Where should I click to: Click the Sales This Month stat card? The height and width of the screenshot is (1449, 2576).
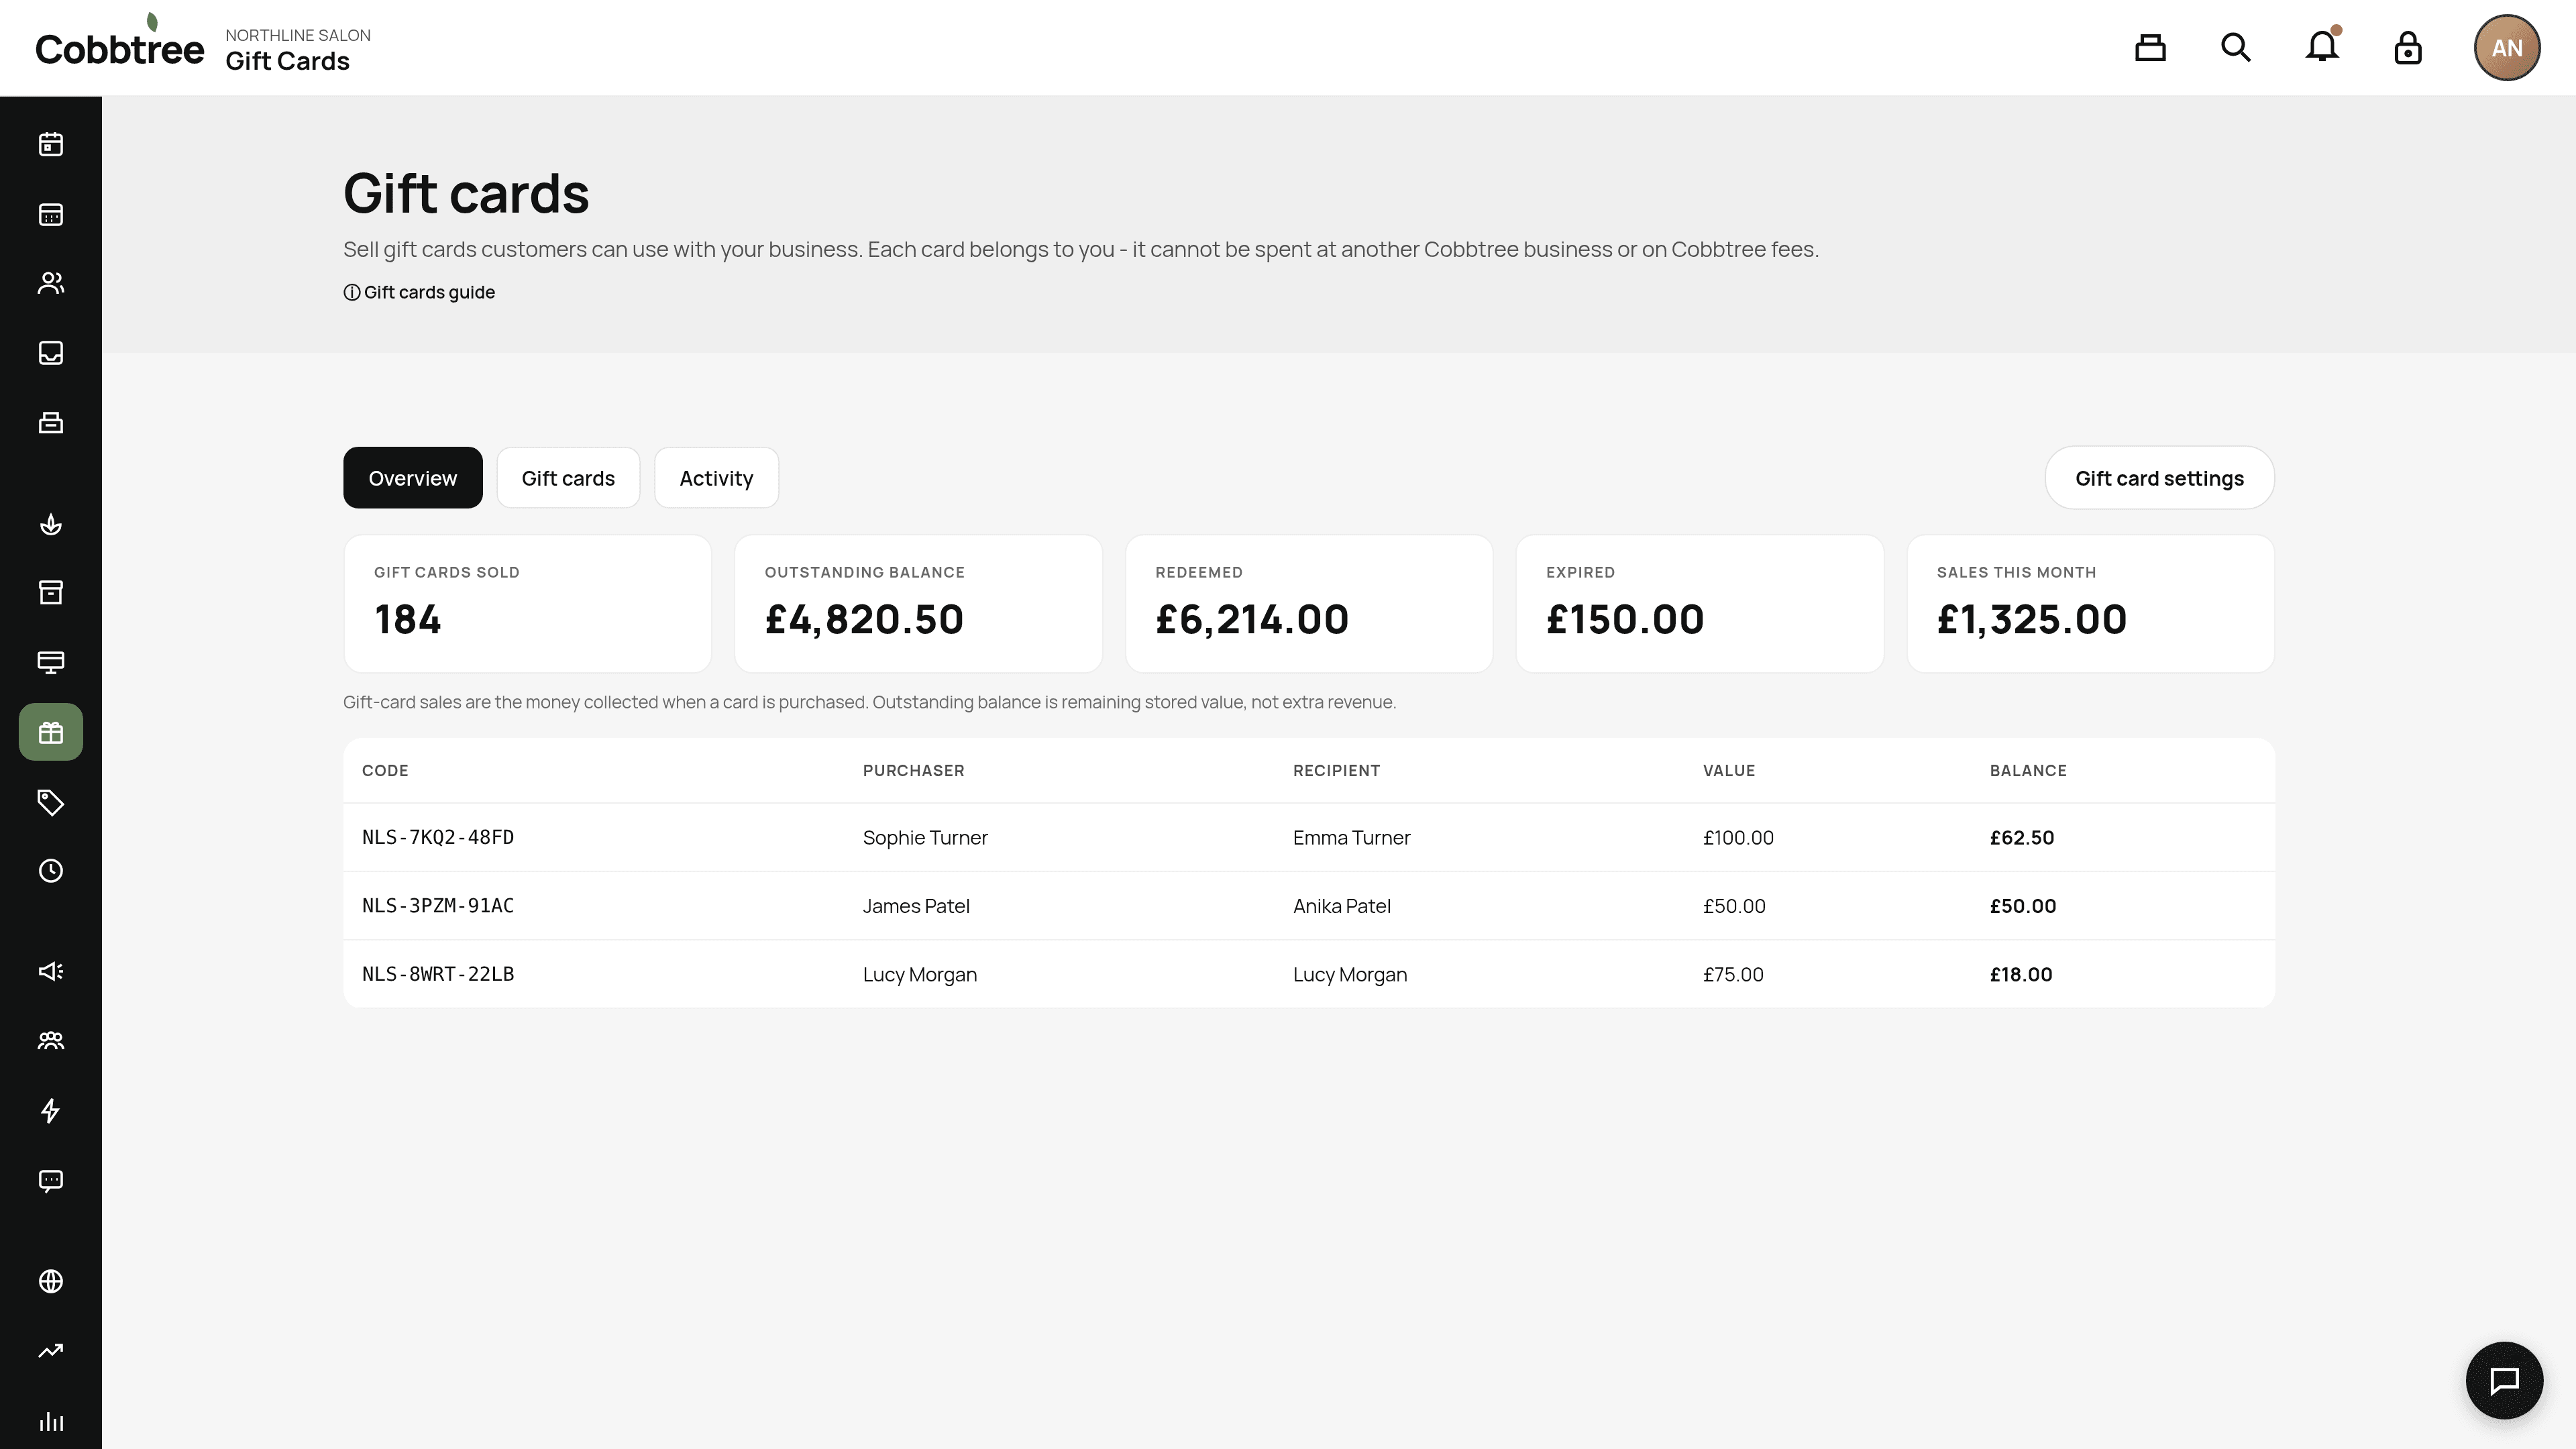click(2090, 604)
